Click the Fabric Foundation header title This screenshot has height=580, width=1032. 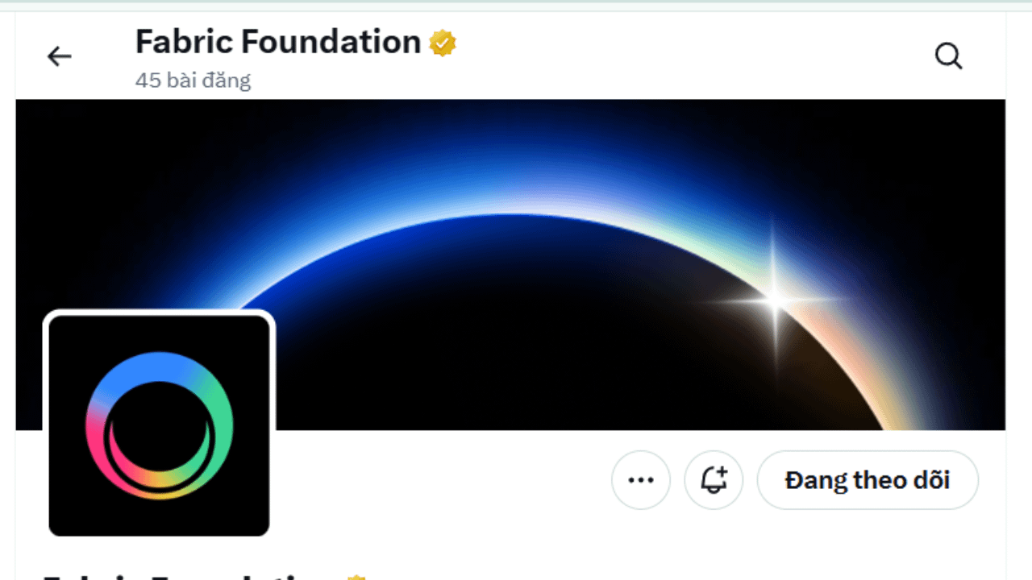[x=278, y=42]
